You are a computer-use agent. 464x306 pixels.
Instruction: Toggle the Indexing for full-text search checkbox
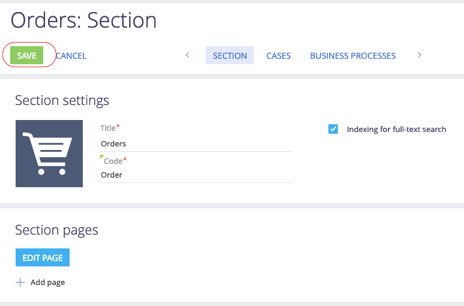coord(334,129)
